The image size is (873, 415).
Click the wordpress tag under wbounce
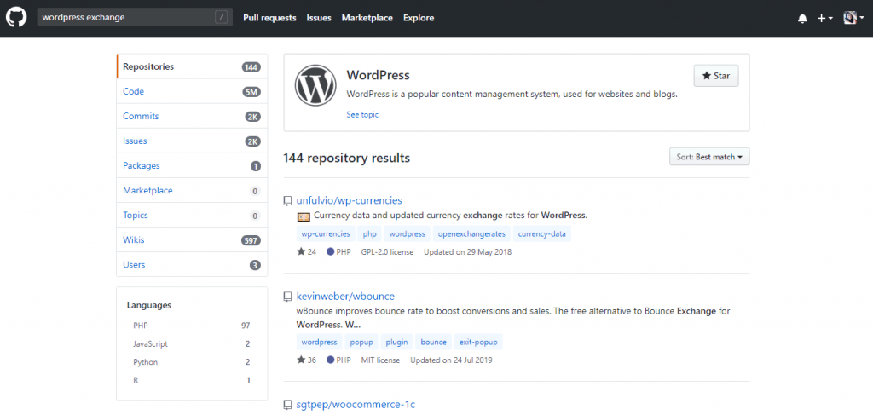[320, 342]
